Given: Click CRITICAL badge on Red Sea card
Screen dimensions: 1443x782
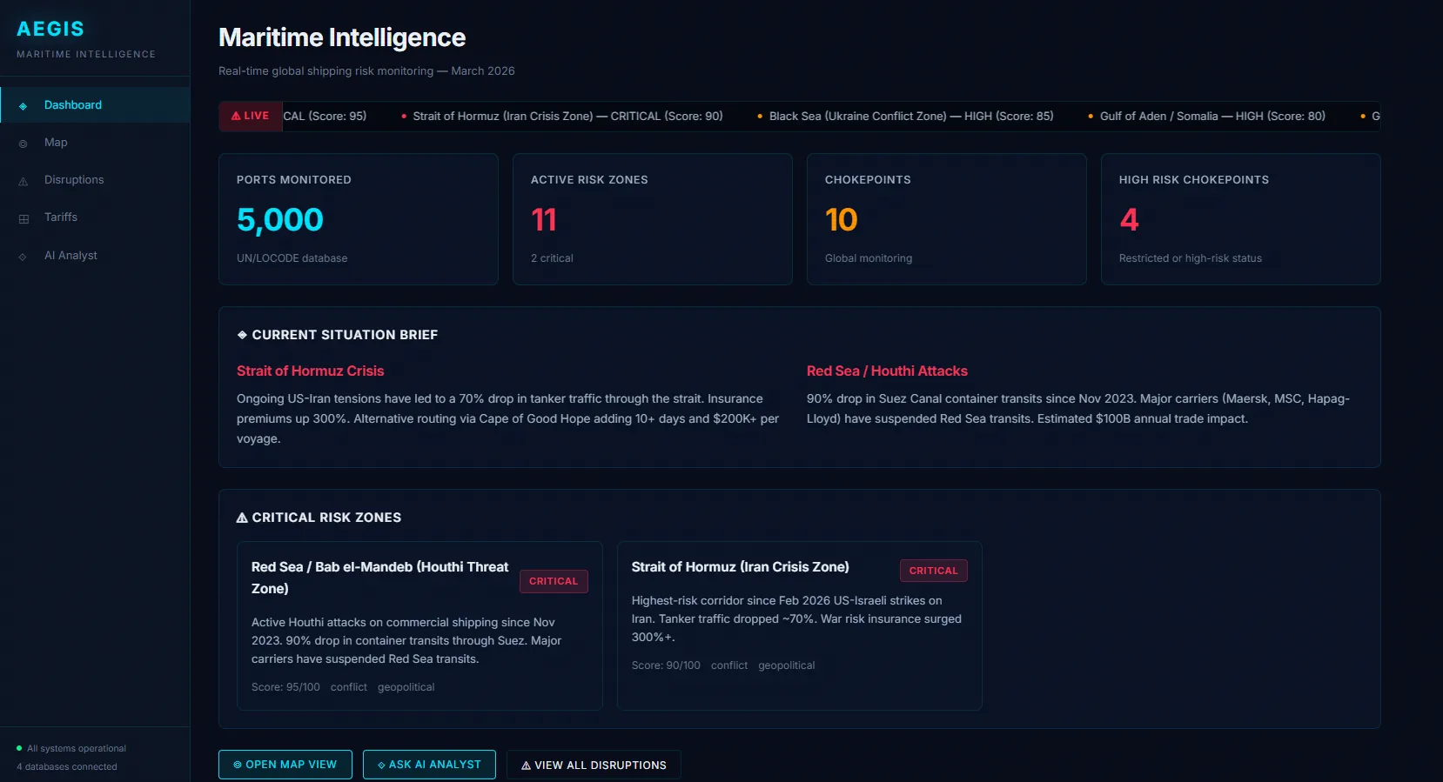Looking at the screenshot, I should pyautogui.click(x=554, y=581).
